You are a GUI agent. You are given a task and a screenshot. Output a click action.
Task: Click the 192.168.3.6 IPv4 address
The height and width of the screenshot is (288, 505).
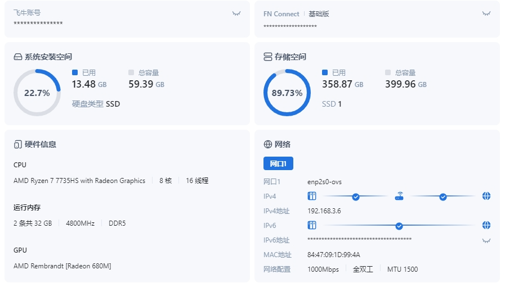324,211
